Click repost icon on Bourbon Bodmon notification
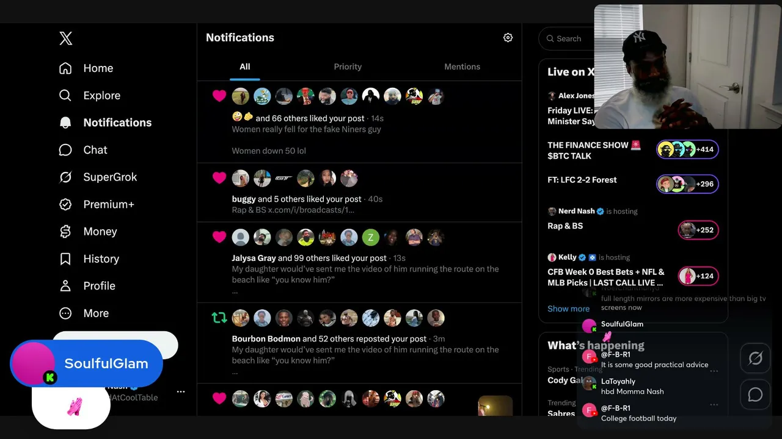 (x=219, y=318)
